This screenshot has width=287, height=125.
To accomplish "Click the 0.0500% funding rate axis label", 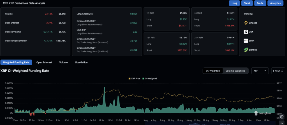I will pos(9,88).
